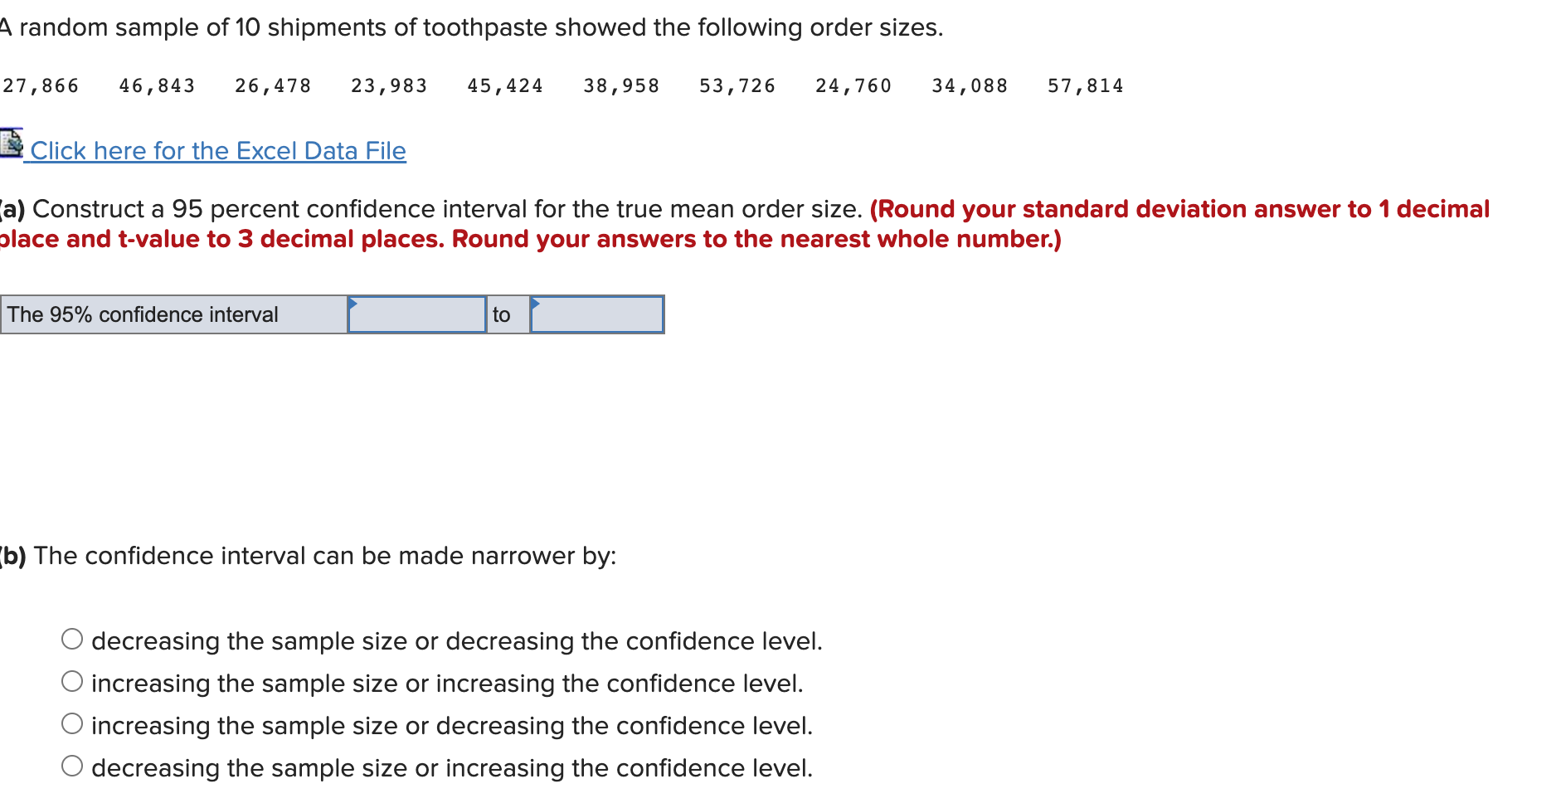1556x808 pixels.
Task: Click the blue flag marker on lower bound field
Action: point(355,304)
